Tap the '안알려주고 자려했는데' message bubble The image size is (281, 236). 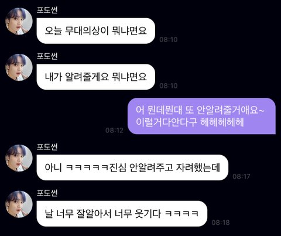pos(132,167)
